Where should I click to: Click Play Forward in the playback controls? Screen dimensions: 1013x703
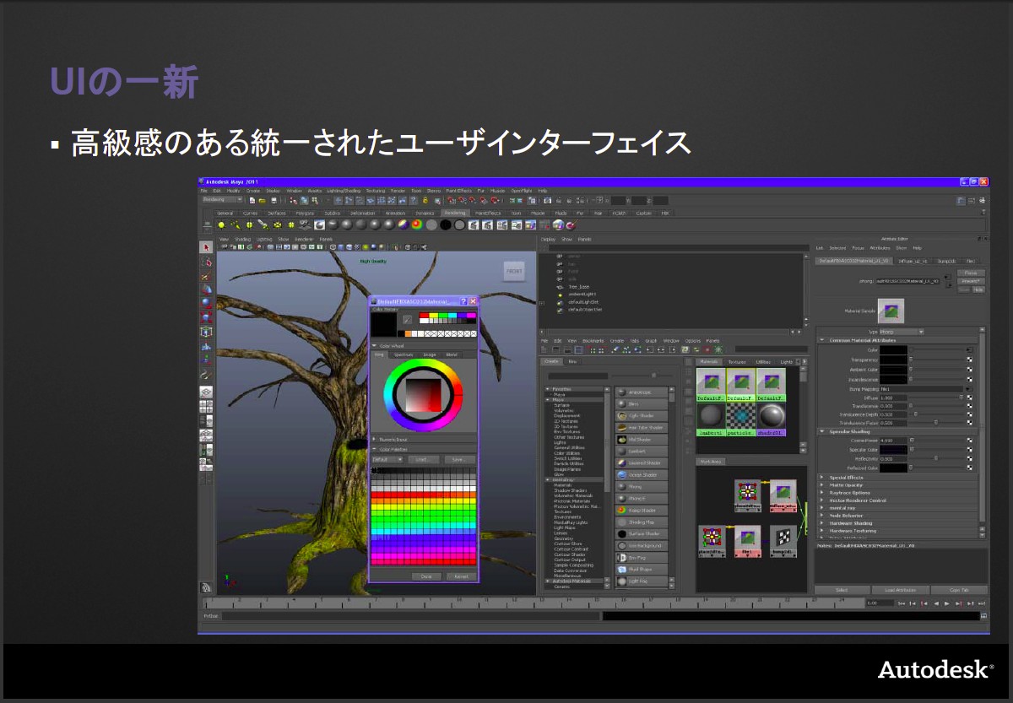(x=946, y=603)
